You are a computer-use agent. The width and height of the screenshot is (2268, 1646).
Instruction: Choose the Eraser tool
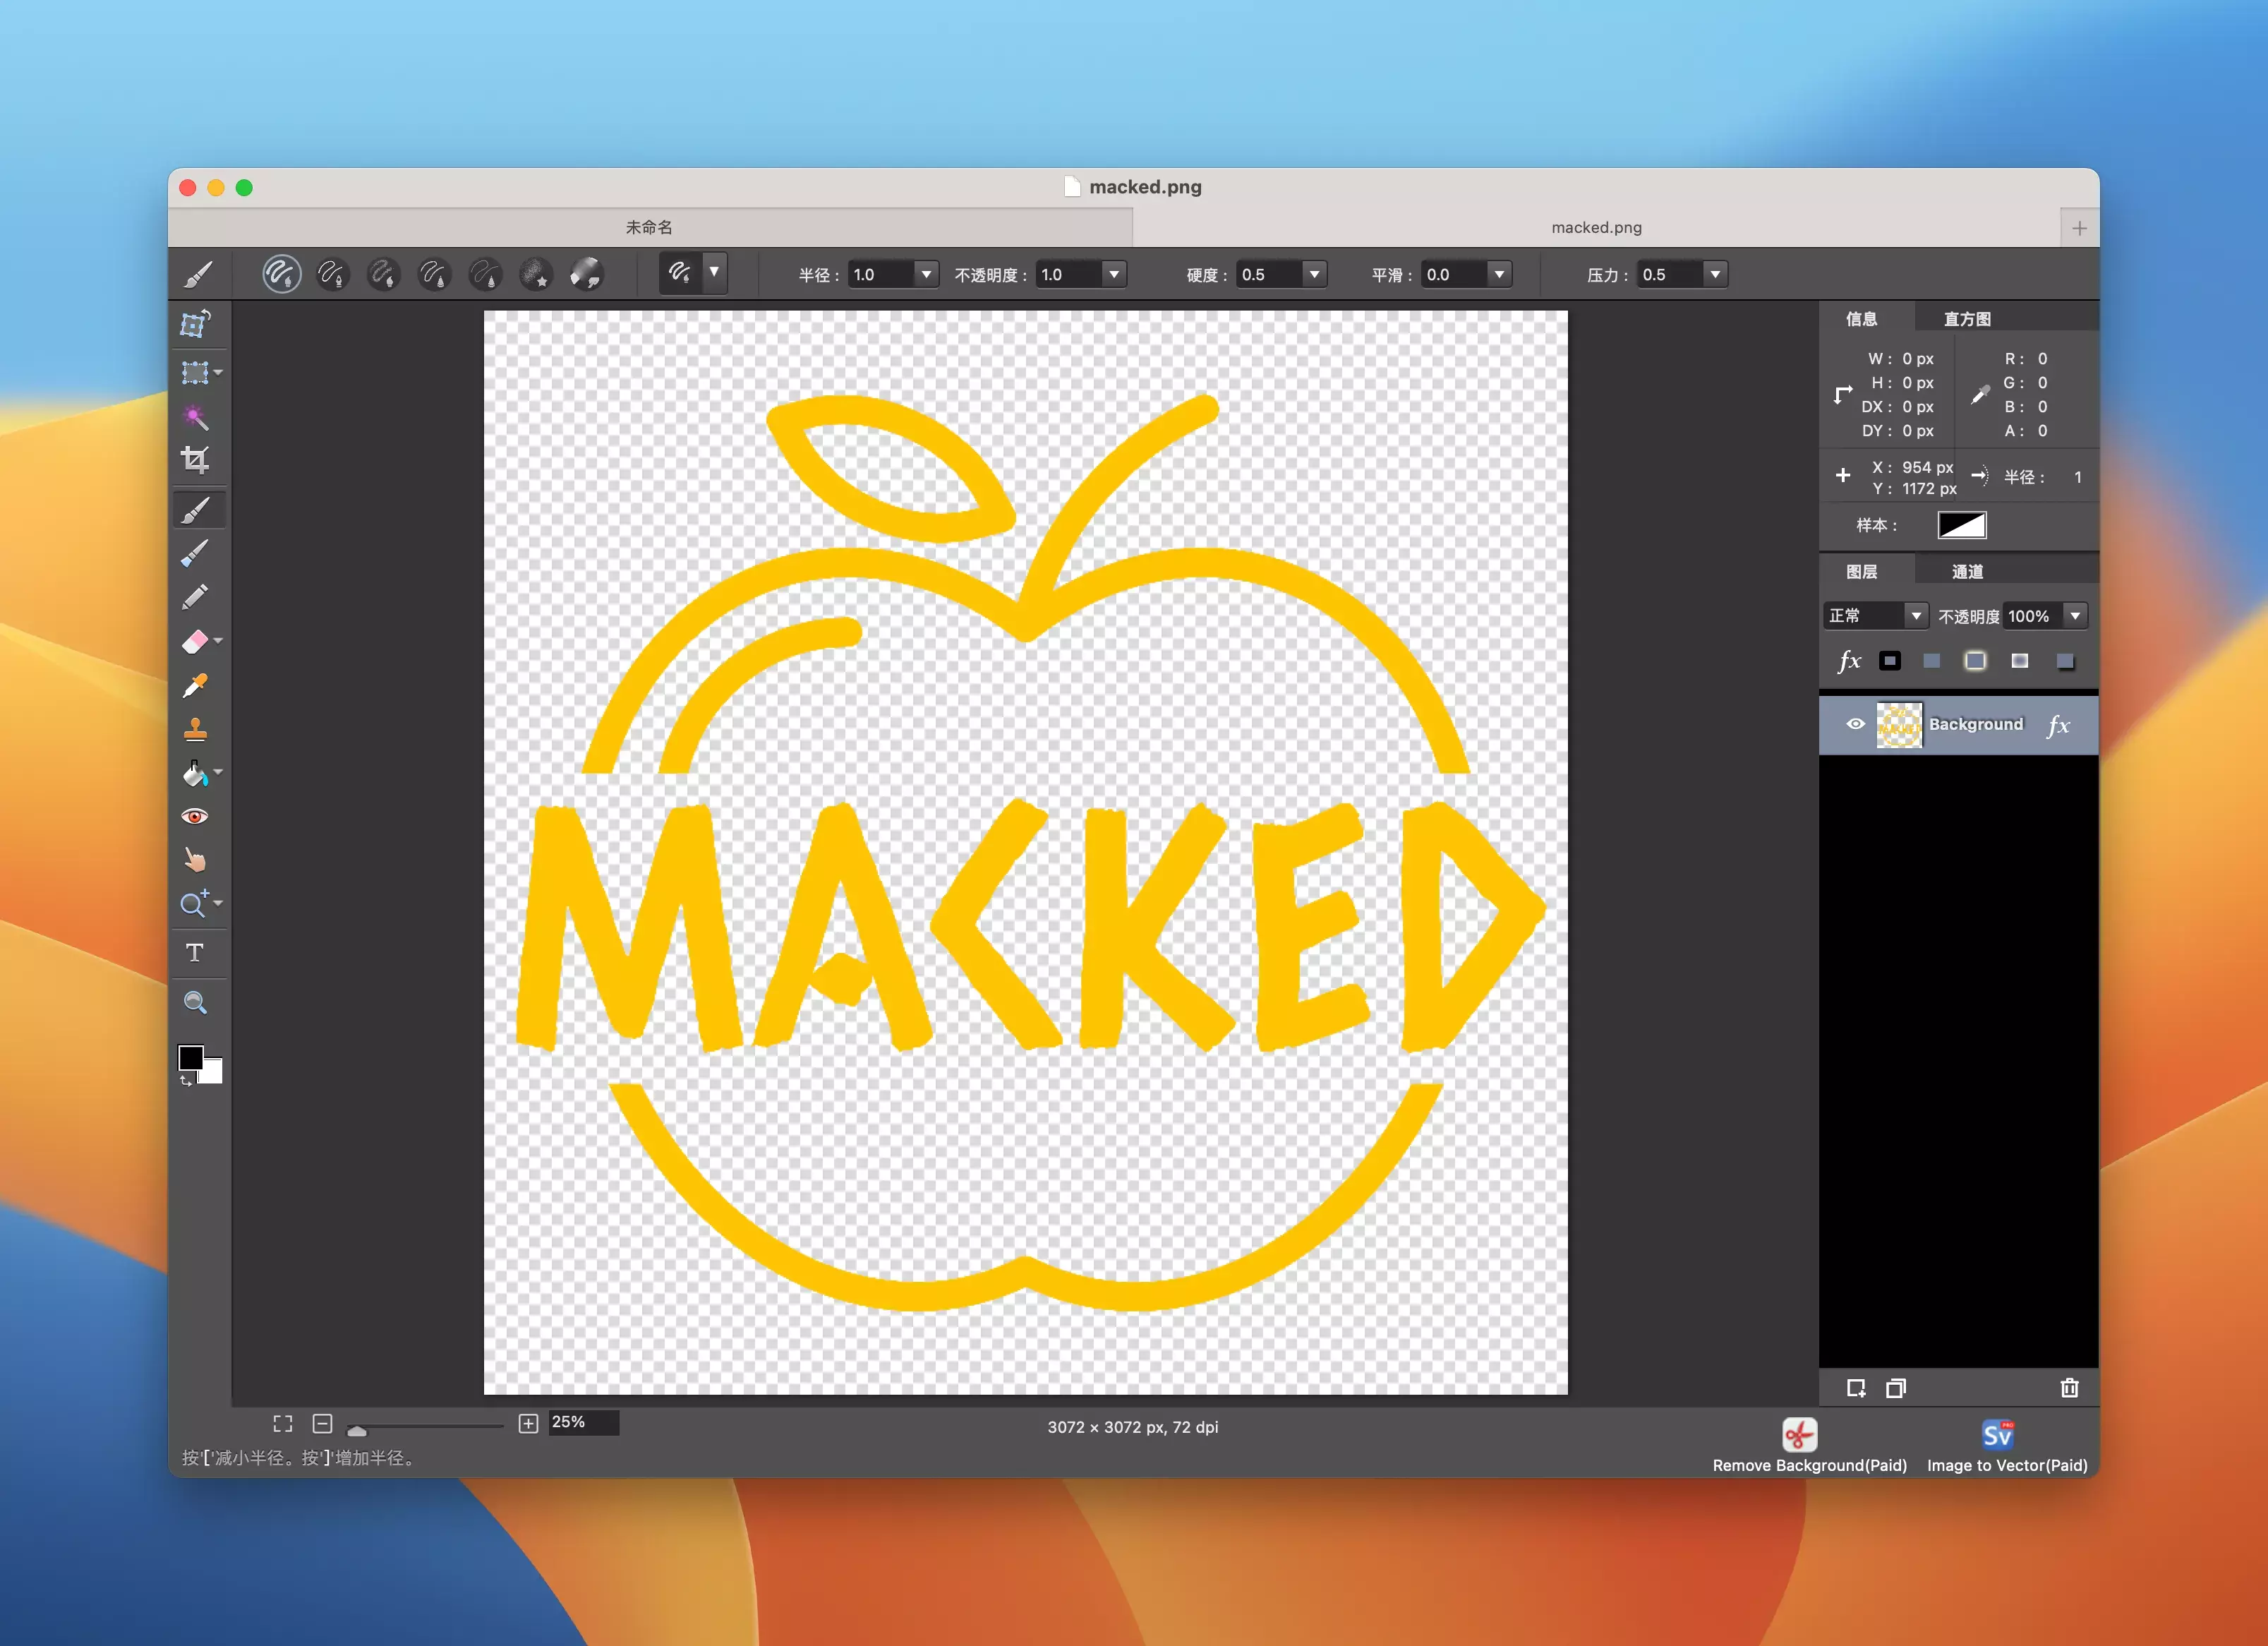pos(195,642)
